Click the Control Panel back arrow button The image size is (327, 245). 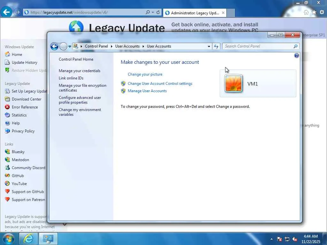(54, 46)
